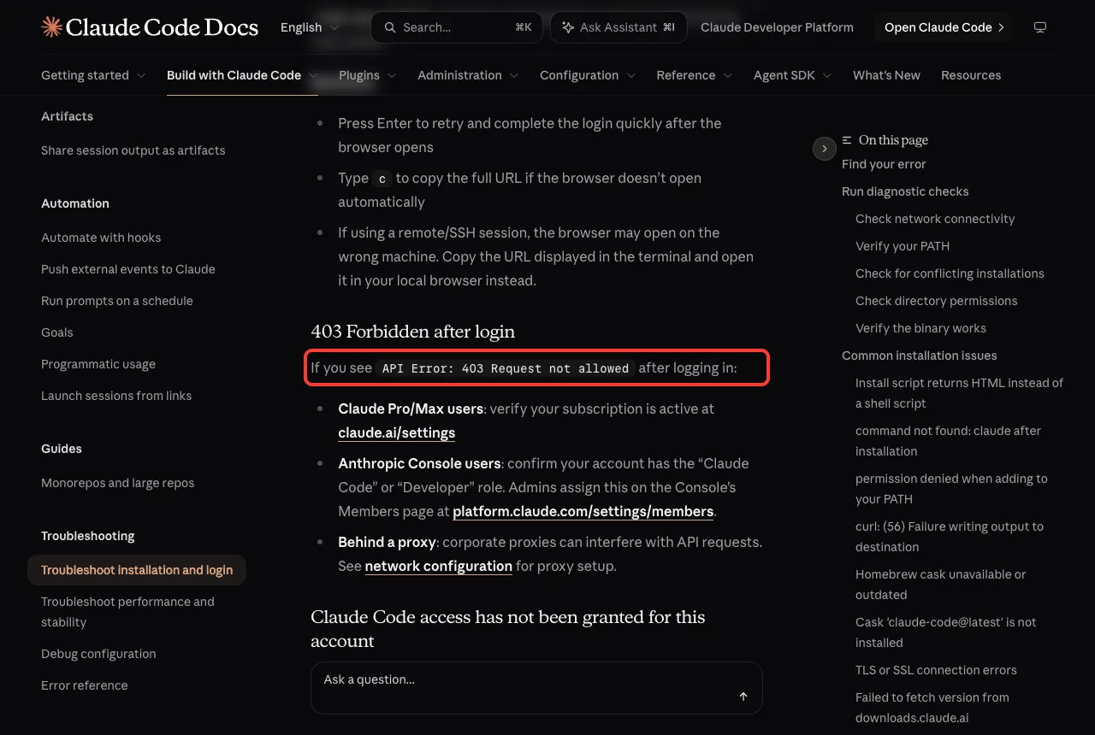The width and height of the screenshot is (1095, 735).
Task: Open the English language dropdown
Action: point(310,27)
